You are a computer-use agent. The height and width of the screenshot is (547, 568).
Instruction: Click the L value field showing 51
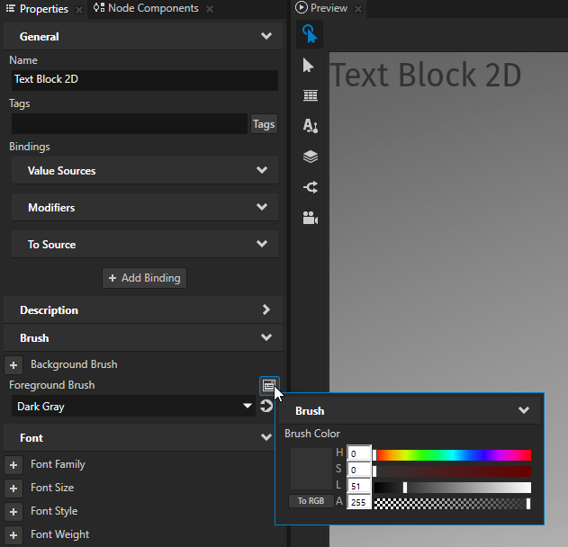point(359,486)
